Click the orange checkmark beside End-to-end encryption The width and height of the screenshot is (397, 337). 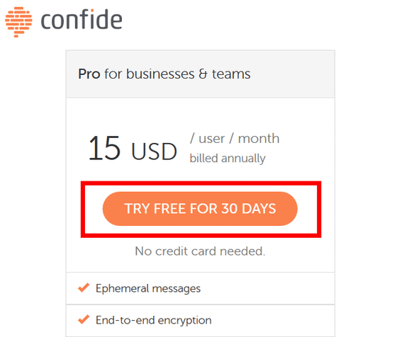click(84, 319)
